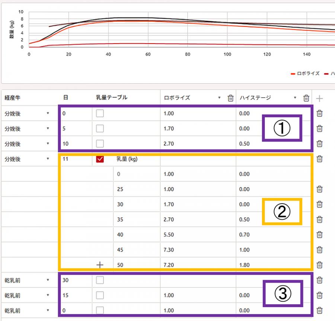
Task: Expand 分娩後 dropdown in the day 5 row
Action: click(48, 129)
